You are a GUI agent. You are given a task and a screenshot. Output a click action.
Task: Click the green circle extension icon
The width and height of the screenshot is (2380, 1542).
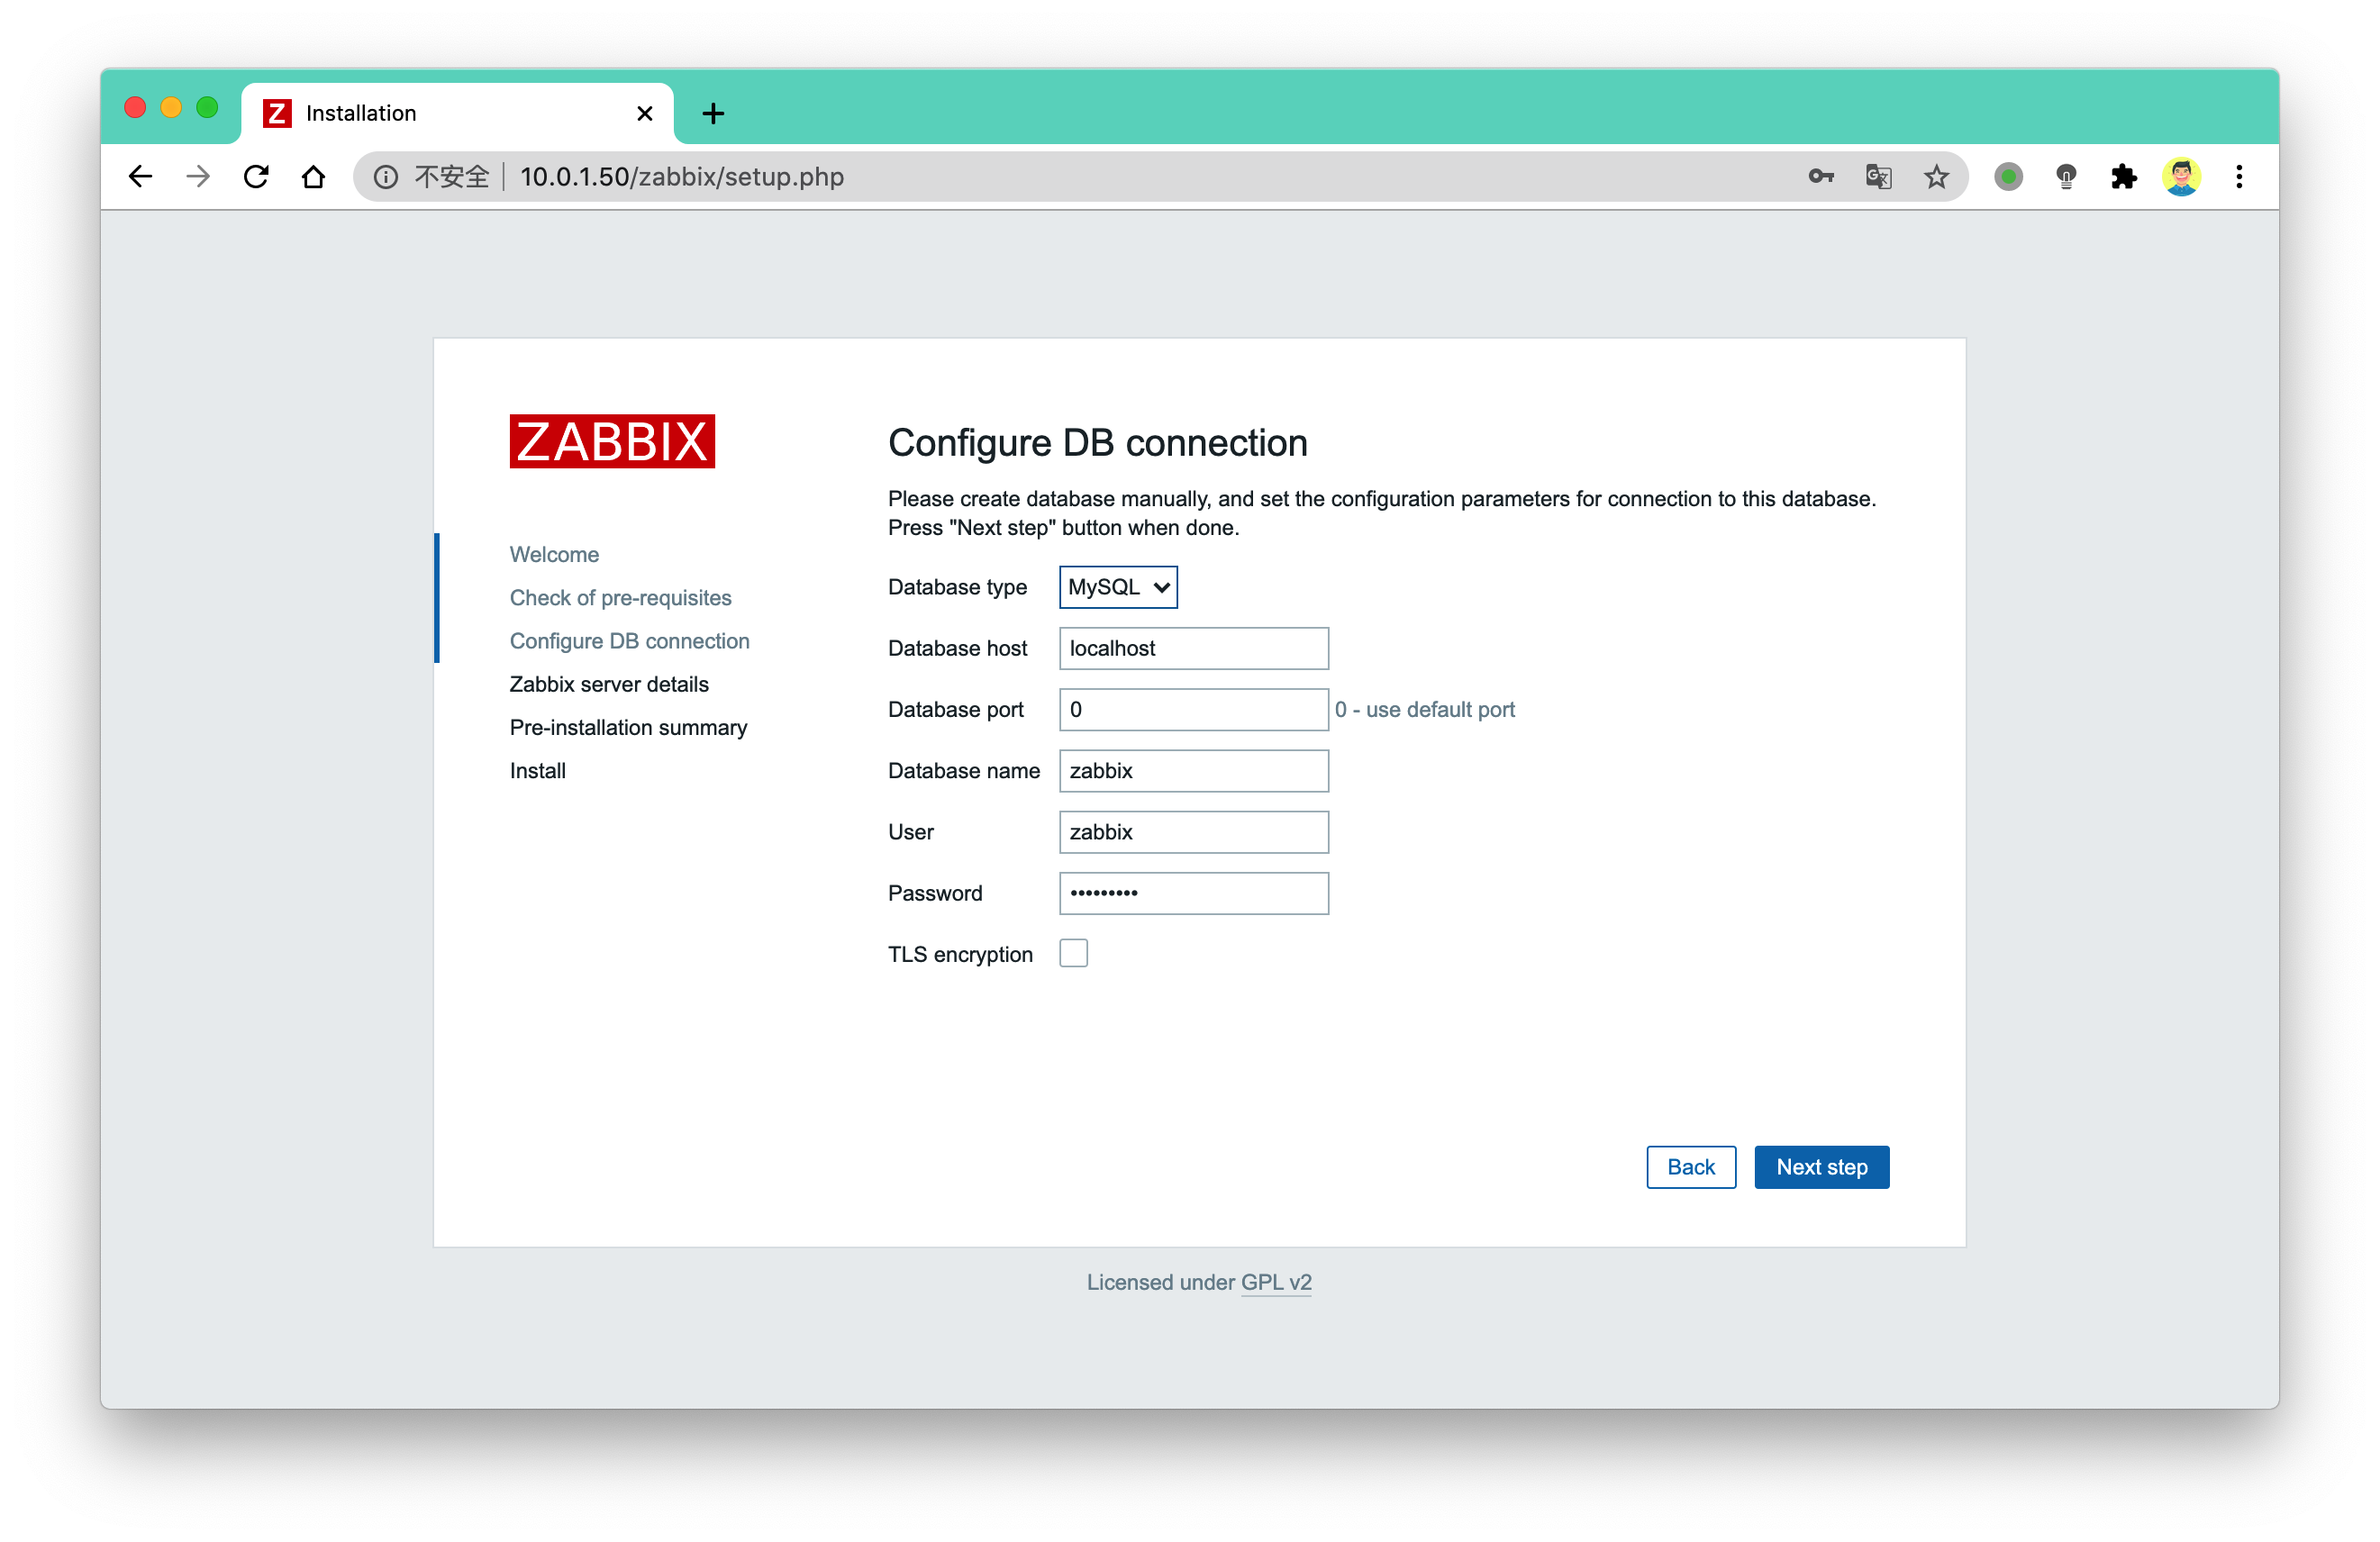(x=2008, y=177)
